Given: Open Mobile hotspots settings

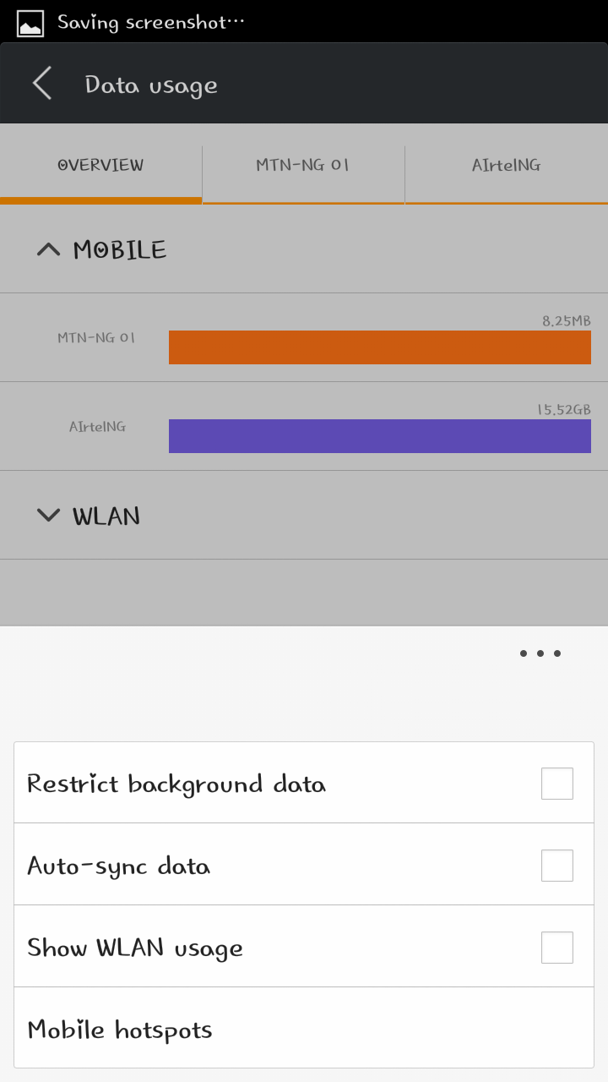Looking at the screenshot, I should [121, 1028].
